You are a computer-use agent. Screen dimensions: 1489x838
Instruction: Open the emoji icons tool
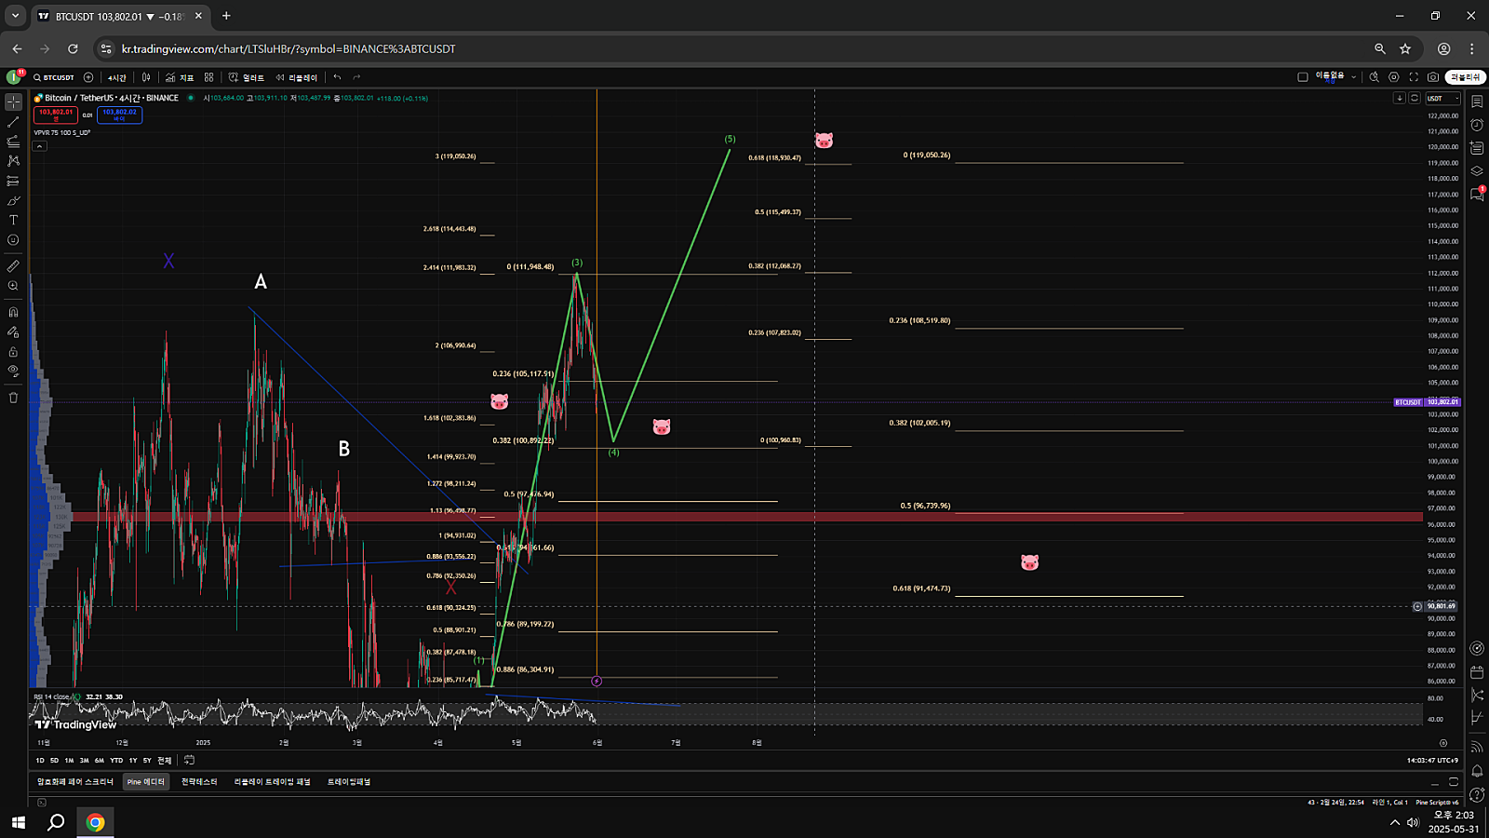(13, 239)
